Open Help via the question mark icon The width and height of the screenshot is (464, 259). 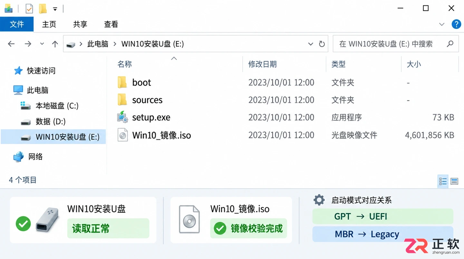coord(456,24)
